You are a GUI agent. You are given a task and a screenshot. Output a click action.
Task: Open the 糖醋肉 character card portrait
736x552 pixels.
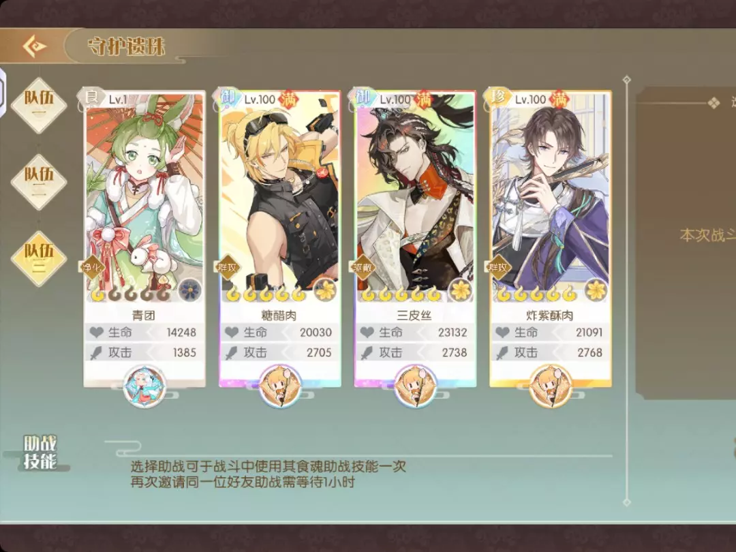(x=280, y=197)
